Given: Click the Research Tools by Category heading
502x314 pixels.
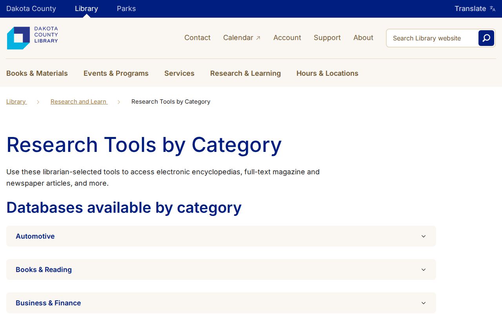Looking at the screenshot, I should pyautogui.click(x=144, y=145).
